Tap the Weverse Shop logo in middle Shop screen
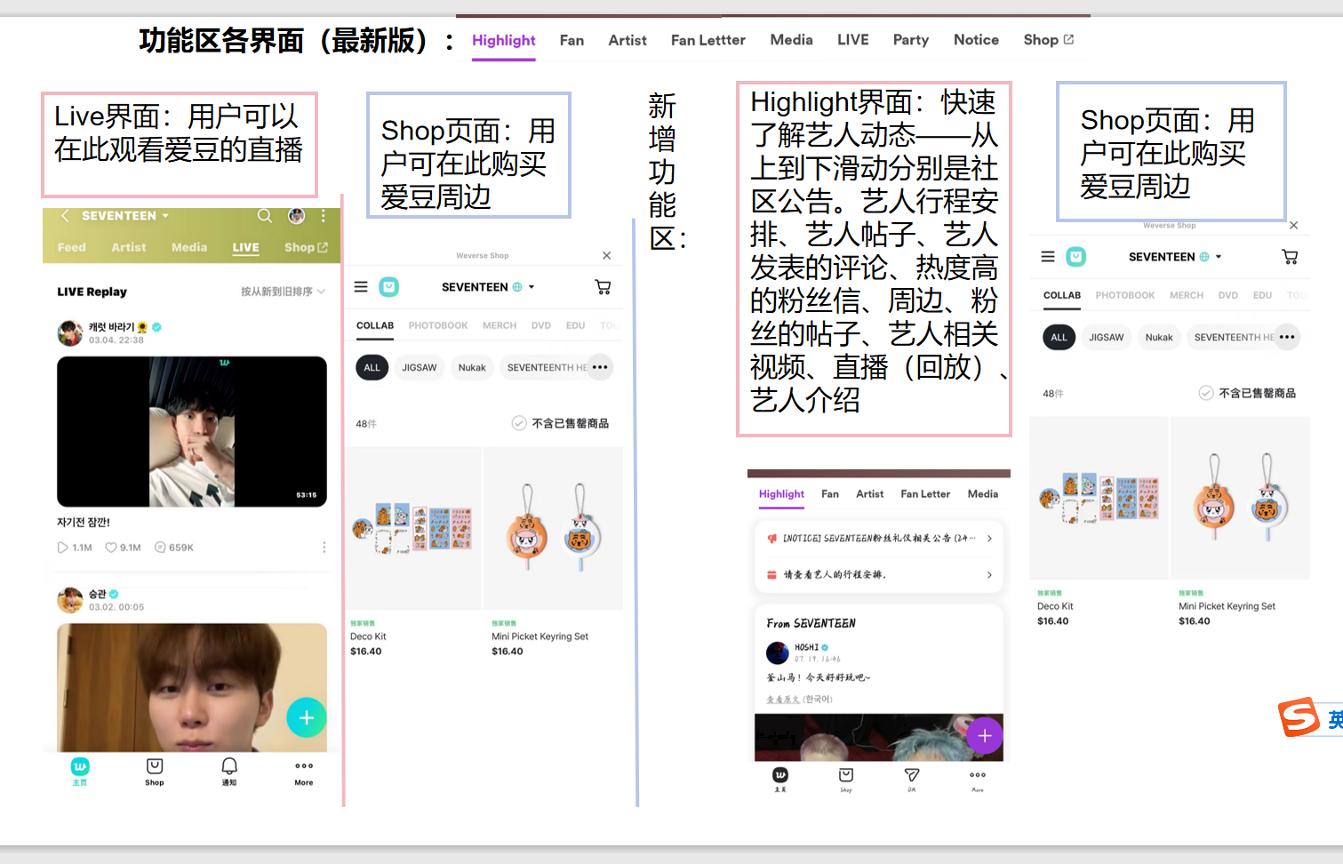The height and width of the screenshot is (864, 1343). coord(388,287)
